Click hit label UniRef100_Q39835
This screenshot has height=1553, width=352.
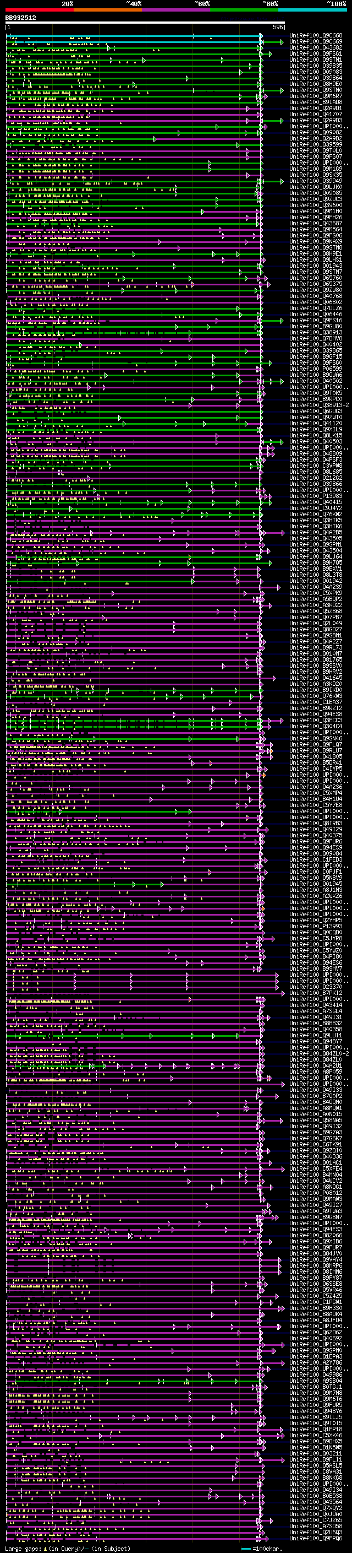(316, 66)
